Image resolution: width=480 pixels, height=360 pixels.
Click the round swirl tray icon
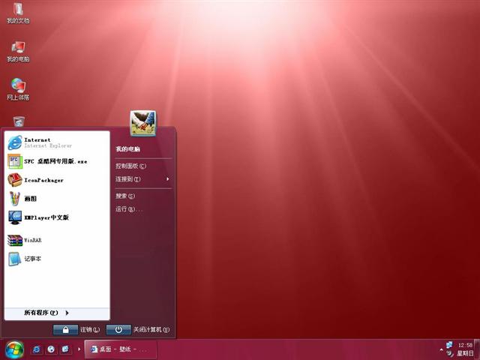[450, 353]
